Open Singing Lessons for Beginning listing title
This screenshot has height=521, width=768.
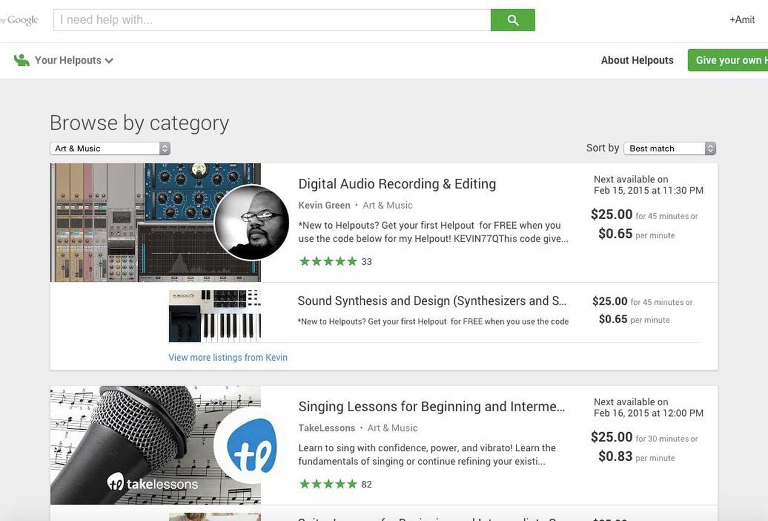[x=431, y=406]
